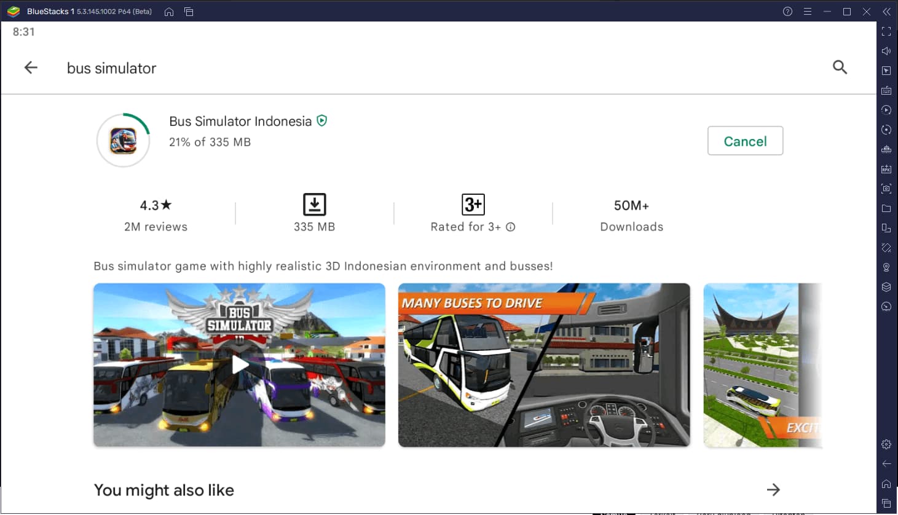Set location via sidebar pin icon

[x=886, y=267]
